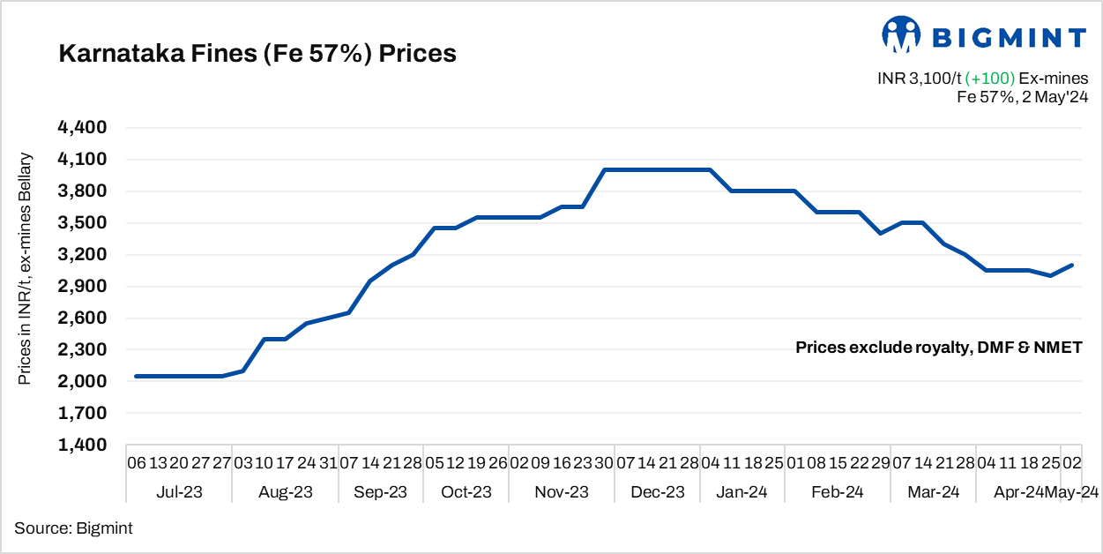Select the vertical y-axis title text
Viewport: 1103px width, 554px height.
point(26,269)
